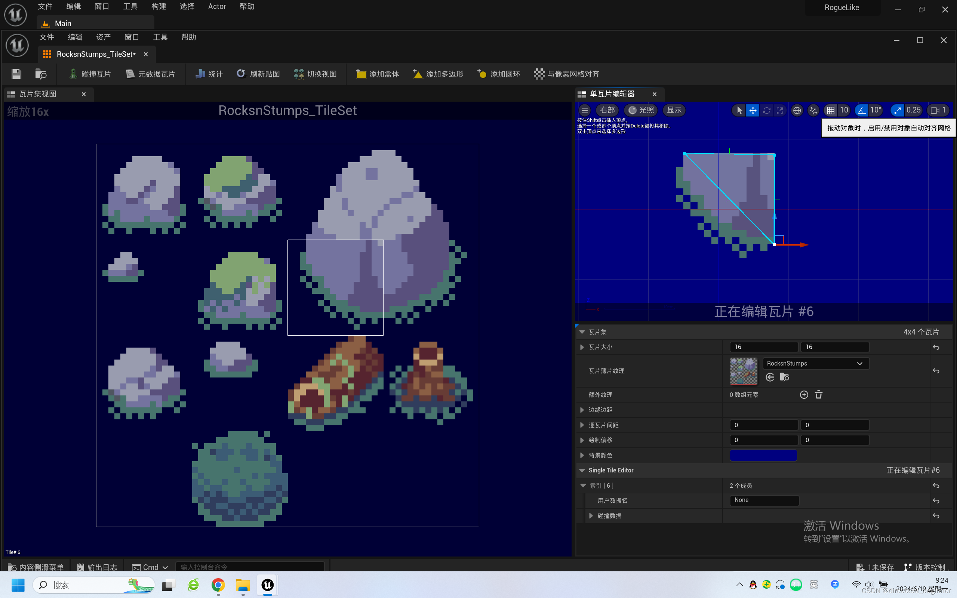Select the translate move tool in viewport
This screenshot has height=598, width=957.
tap(753, 110)
